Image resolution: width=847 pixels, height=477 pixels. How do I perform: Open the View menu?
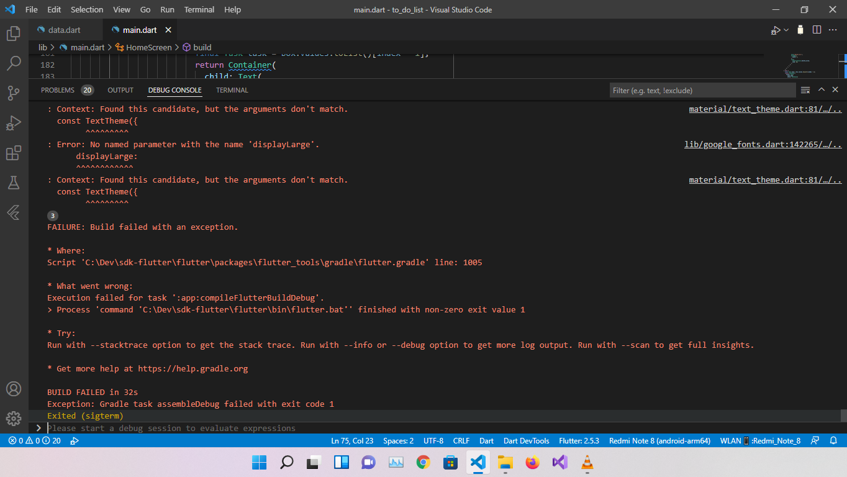click(x=122, y=9)
